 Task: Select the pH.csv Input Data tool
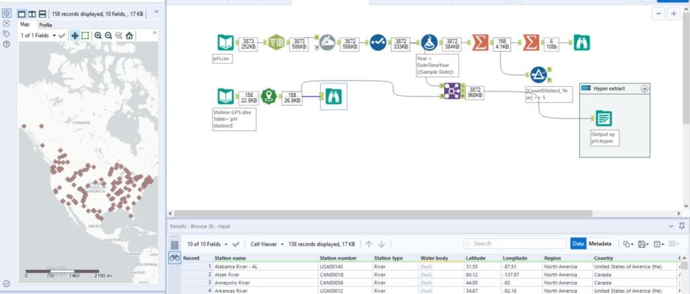[x=225, y=43]
